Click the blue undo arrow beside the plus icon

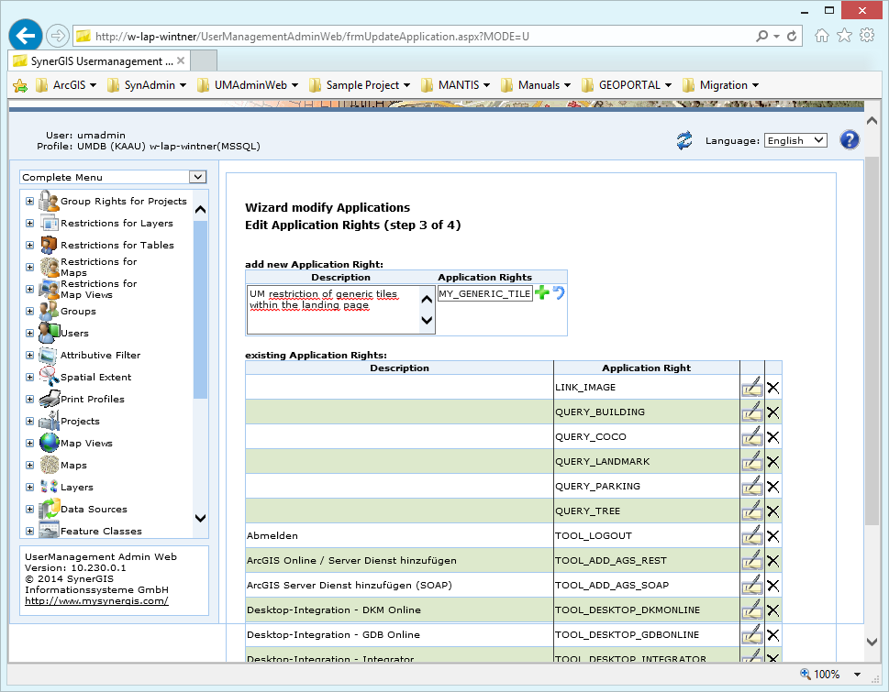[558, 293]
